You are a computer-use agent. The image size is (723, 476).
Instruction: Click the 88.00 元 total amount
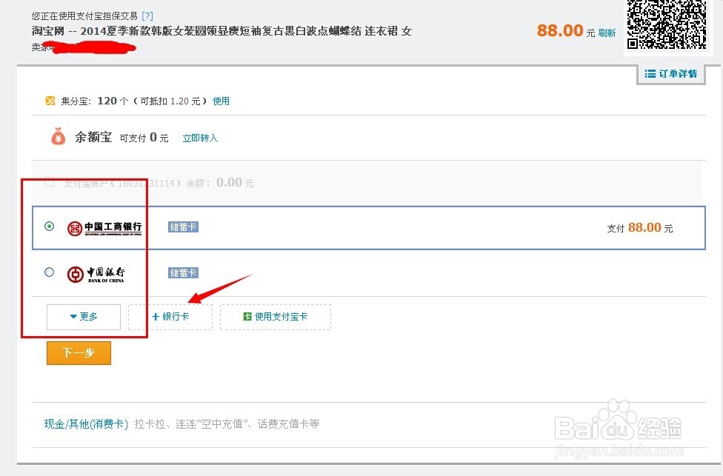click(566, 31)
